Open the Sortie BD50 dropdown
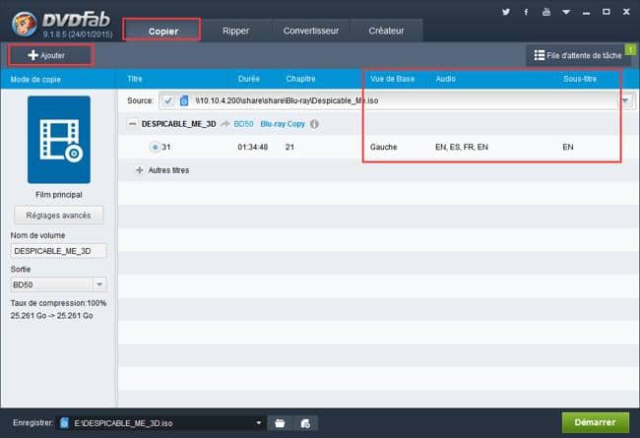 [58, 284]
